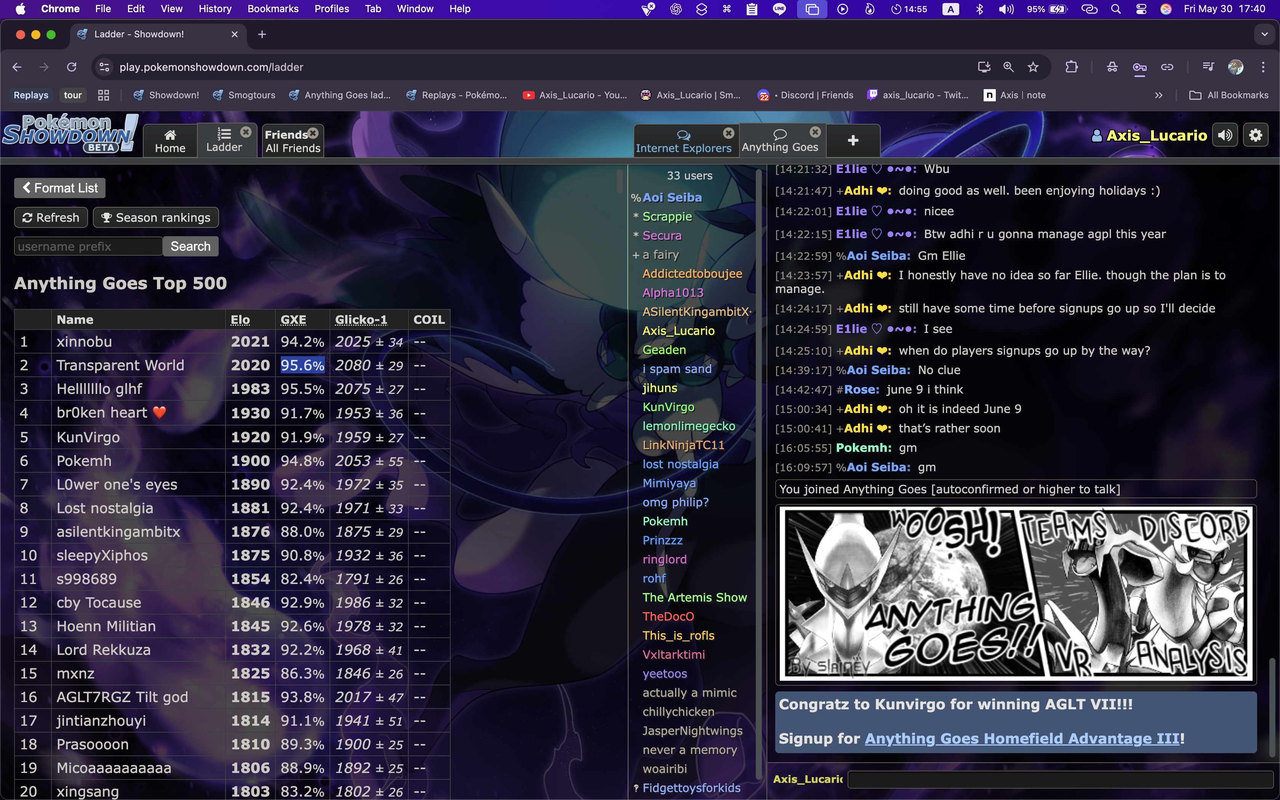
Task: Open the link icon extension in toolbar
Action: (x=1167, y=67)
